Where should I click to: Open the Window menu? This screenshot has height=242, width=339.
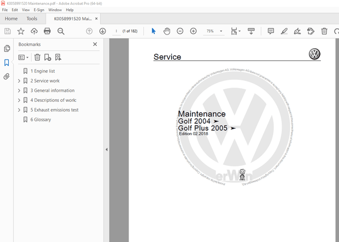55,10
